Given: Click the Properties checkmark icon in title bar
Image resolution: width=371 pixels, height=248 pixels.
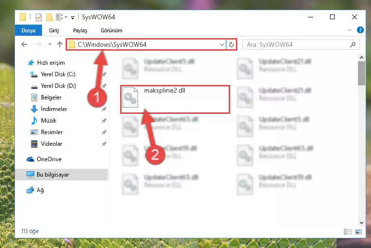Looking at the screenshot, I should 38,17.
